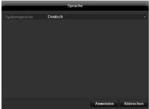Click the footer bar beside Anwenden
Image resolution: width=149 pixels, height=109 pixels.
(x=46, y=104)
